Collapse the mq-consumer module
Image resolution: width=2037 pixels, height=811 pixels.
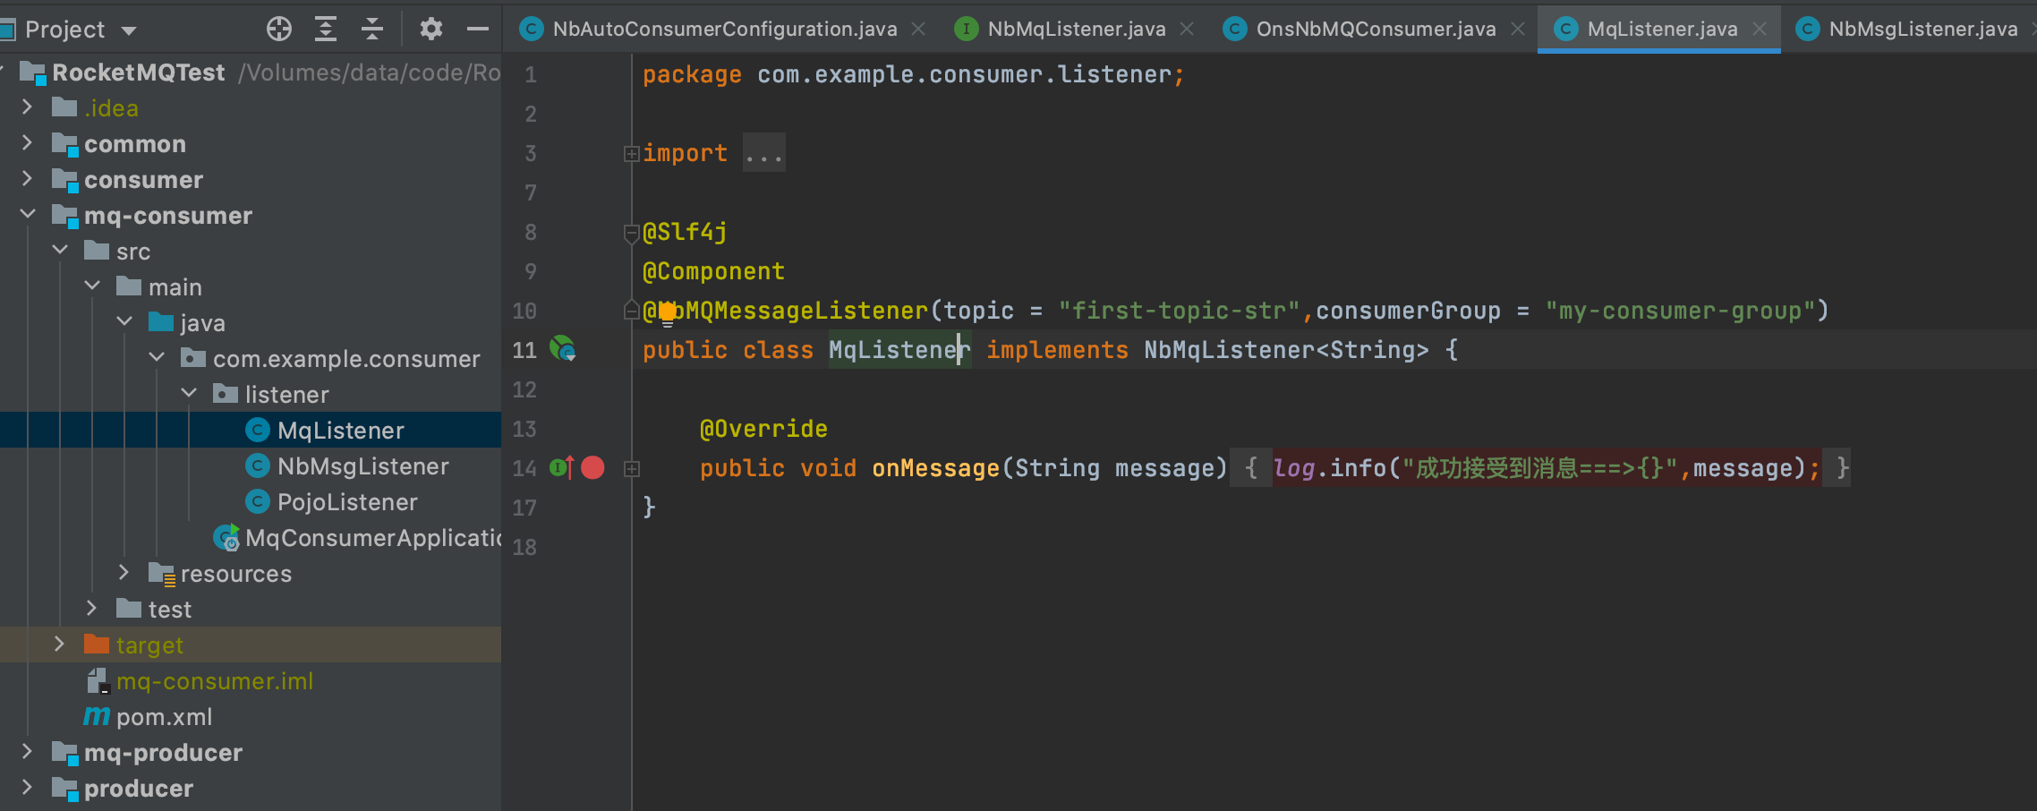[27, 215]
